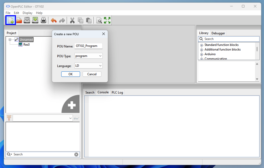Select Additional function blocks library entry
264x168 pixels.
tap(222, 49)
